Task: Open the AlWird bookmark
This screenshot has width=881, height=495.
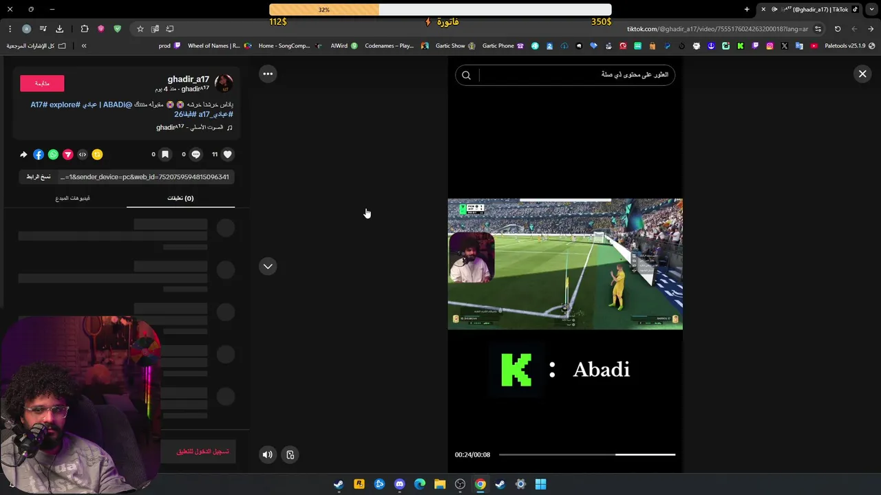Action: coord(344,46)
